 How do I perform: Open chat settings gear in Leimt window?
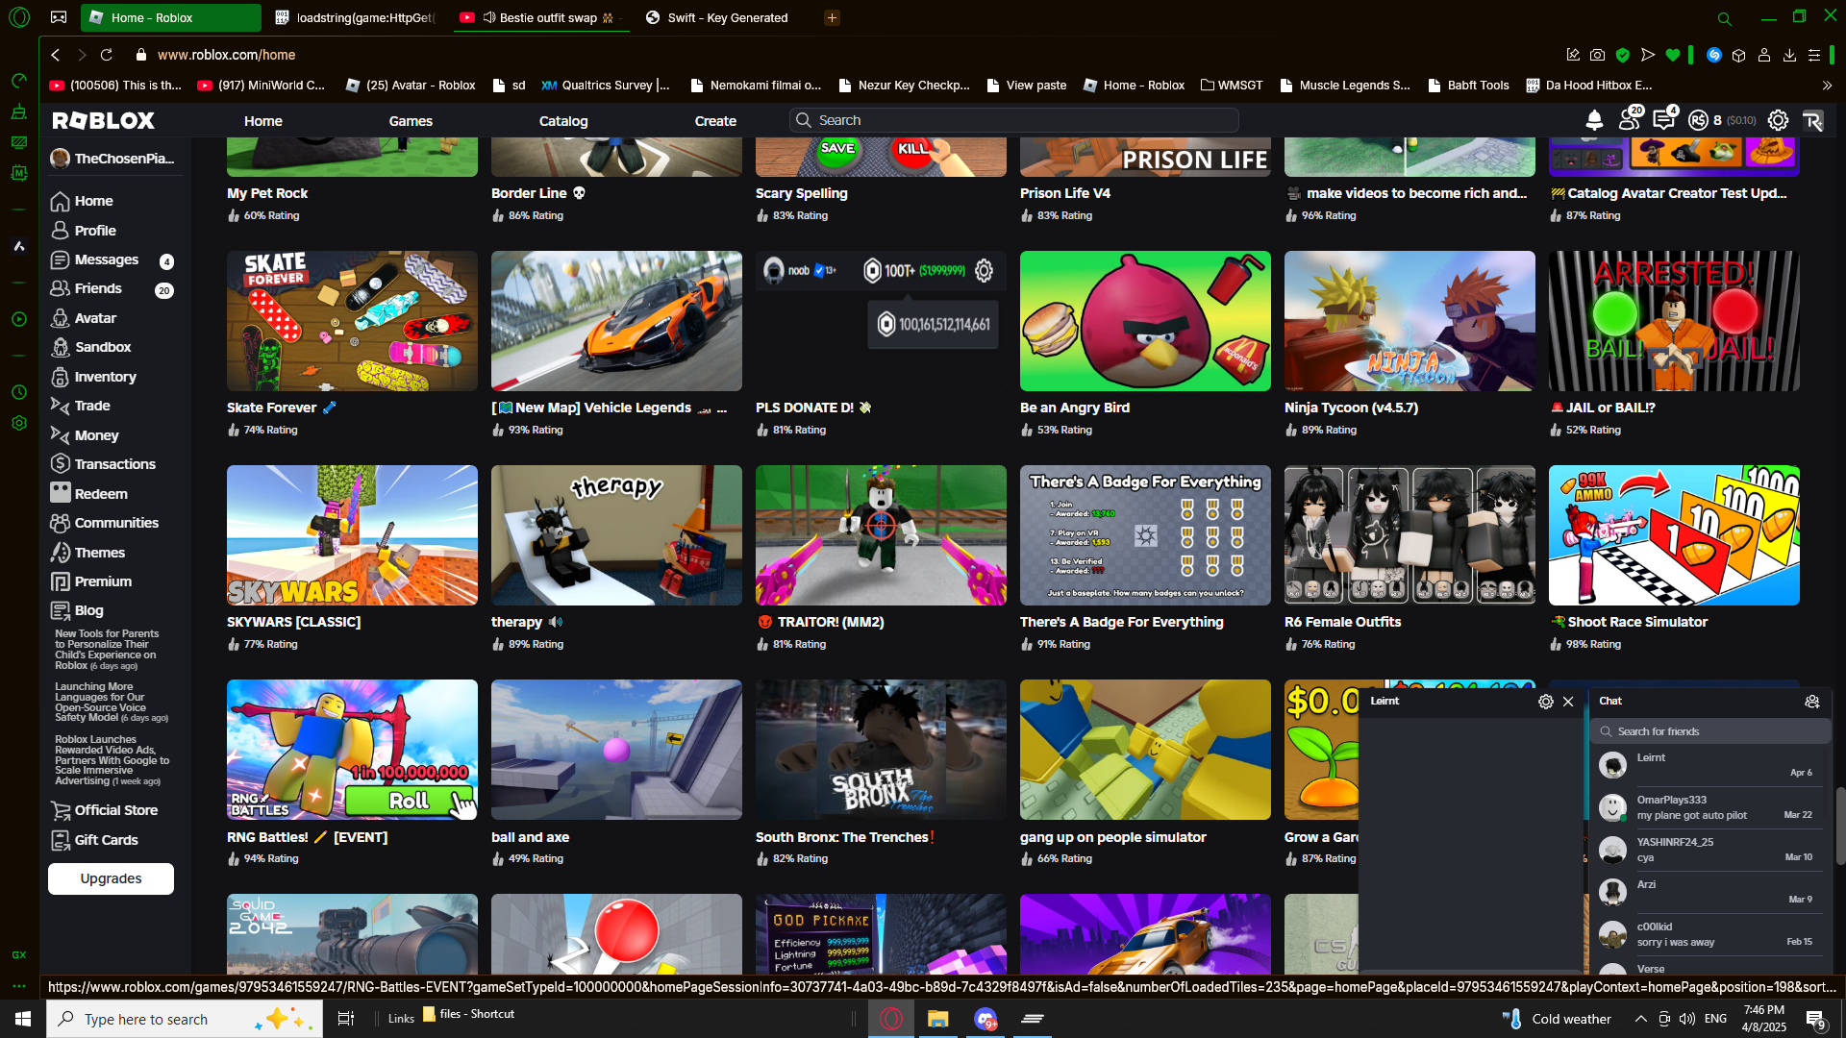pyautogui.click(x=1545, y=702)
